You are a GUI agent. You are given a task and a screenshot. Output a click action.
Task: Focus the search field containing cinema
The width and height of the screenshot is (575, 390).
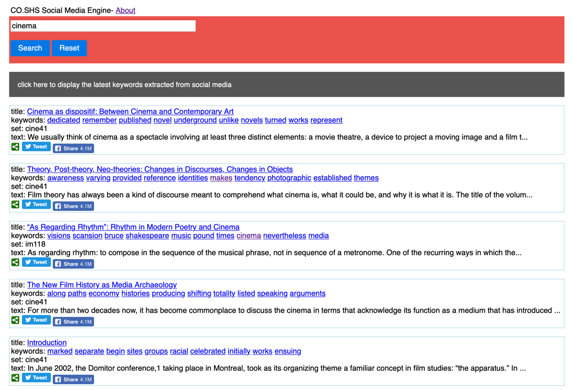click(103, 26)
